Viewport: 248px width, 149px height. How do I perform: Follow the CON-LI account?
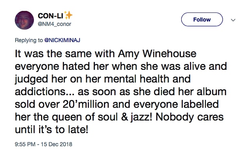click(x=202, y=20)
